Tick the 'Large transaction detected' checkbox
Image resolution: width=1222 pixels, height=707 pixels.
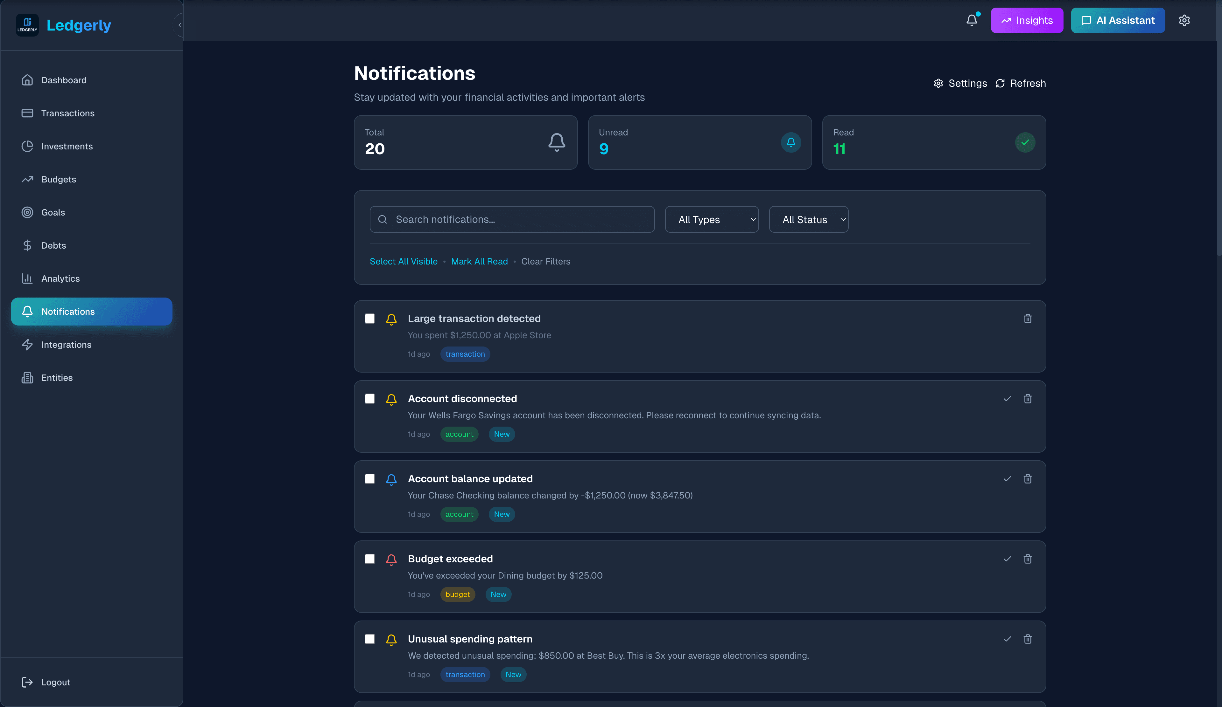(x=370, y=319)
